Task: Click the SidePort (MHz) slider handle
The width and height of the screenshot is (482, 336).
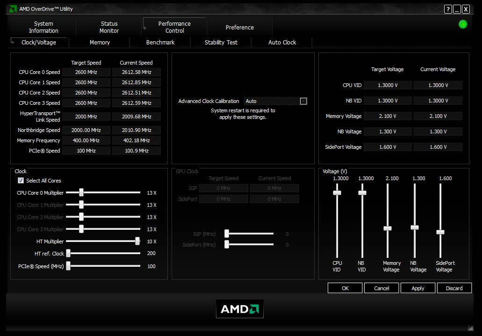Action: point(227,244)
